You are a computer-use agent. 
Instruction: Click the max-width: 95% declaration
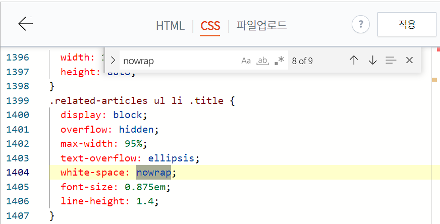[x=104, y=144]
